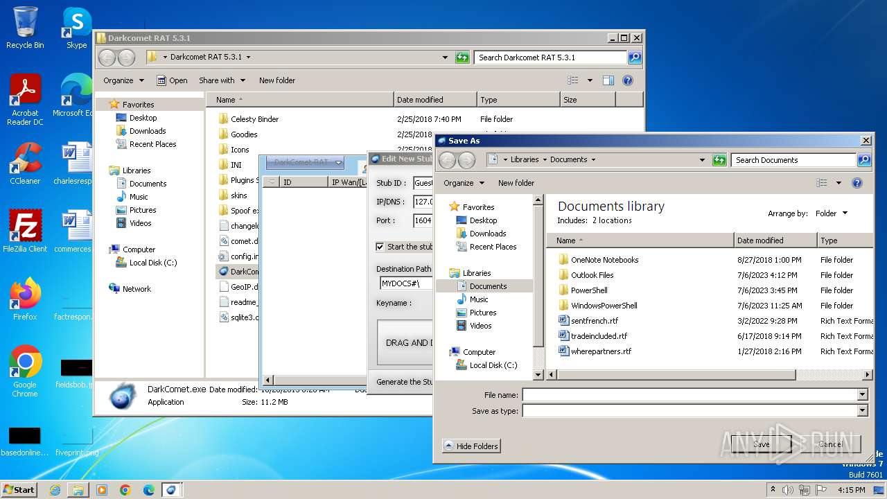Viewport: 887px width, 499px height.
Task: Launch Acrobat Reader DC desktop icon
Action: 25,100
